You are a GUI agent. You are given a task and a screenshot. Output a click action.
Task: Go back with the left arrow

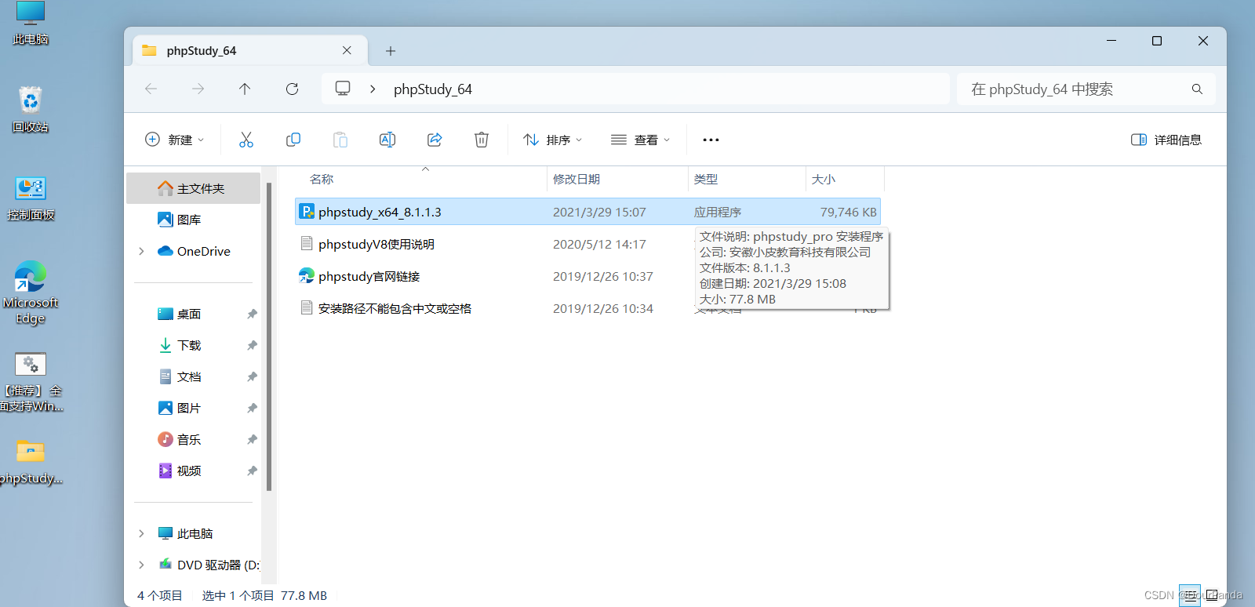click(151, 89)
